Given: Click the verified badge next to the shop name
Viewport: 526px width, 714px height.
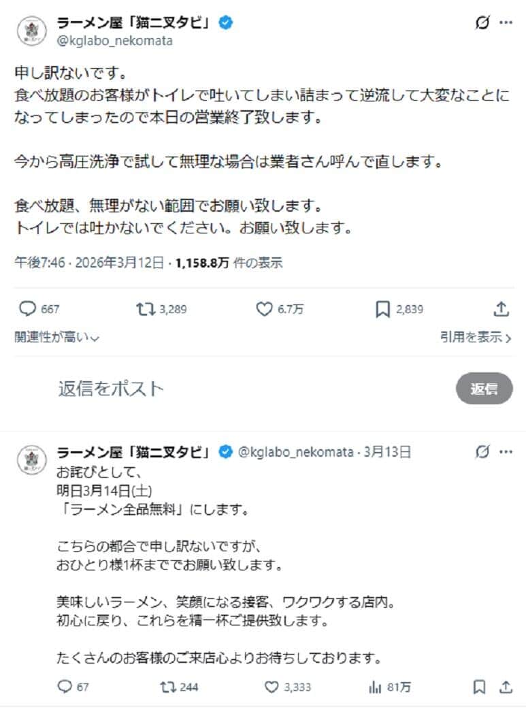Looking at the screenshot, I should (x=225, y=22).
